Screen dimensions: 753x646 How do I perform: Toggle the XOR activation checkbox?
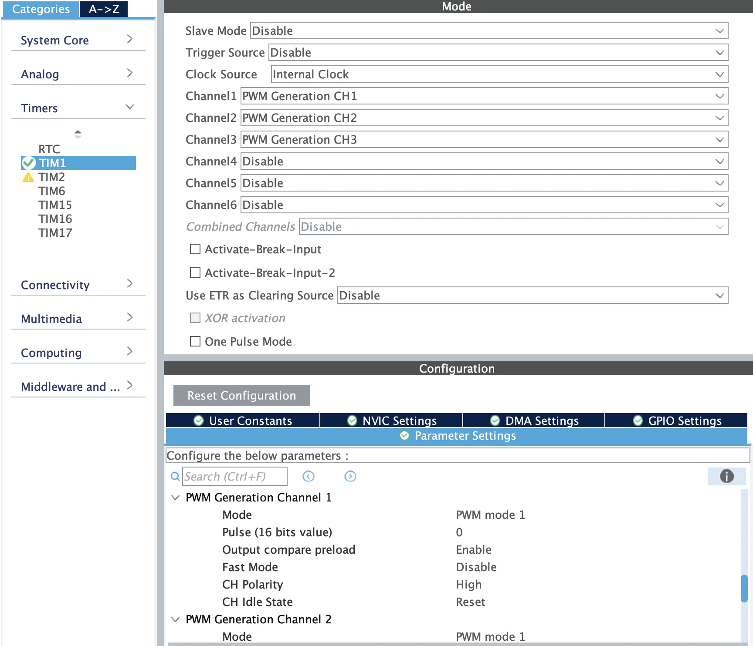pos(195,318)
